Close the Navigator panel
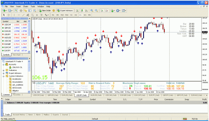This screenshot has width=209, height=121. click(29, 58)
